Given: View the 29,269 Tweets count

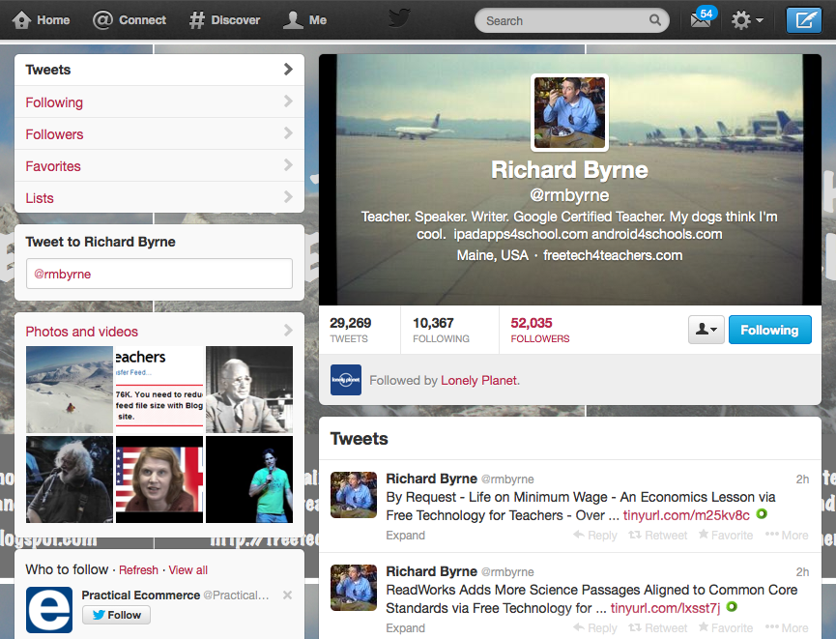Looking at the screenshot, I should click(x=350, y=330).
